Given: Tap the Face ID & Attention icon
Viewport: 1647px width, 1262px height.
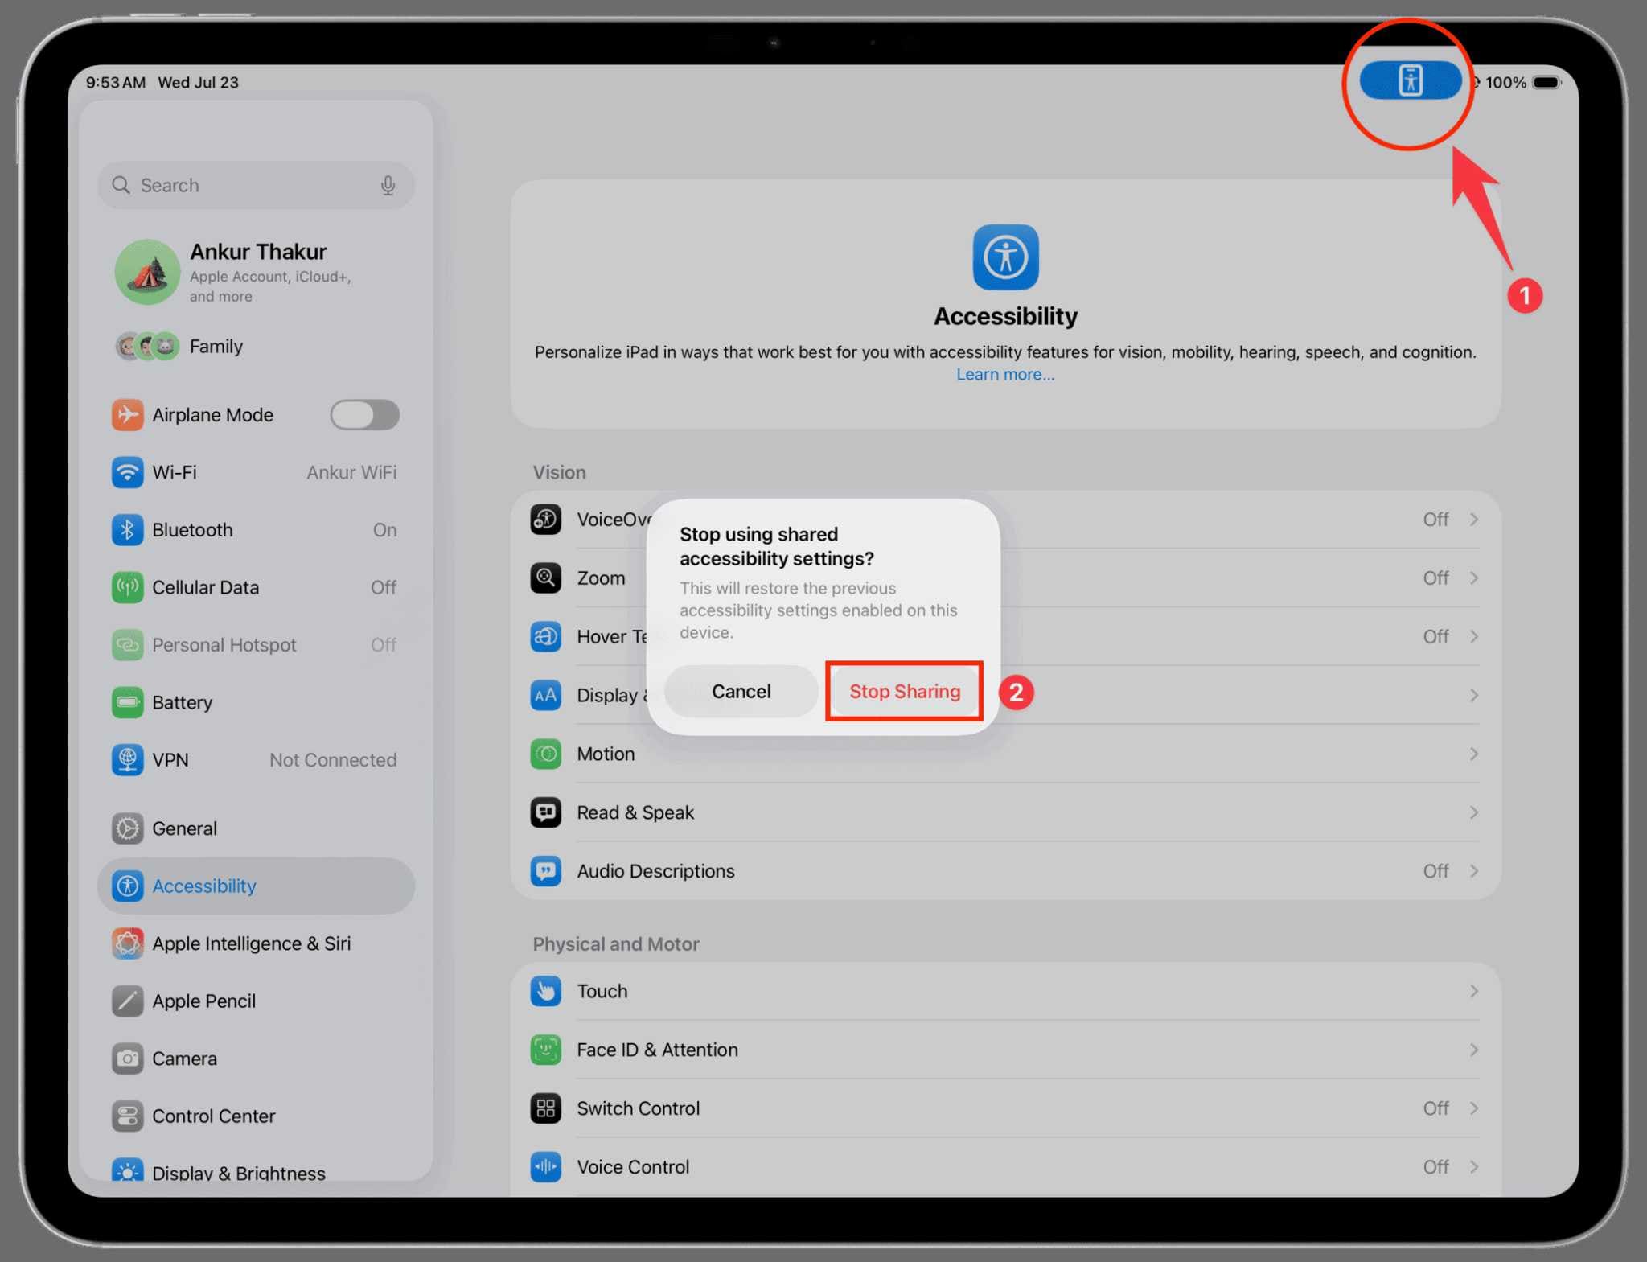Looking at the screenshot, I should click(x=545, y=1050).
